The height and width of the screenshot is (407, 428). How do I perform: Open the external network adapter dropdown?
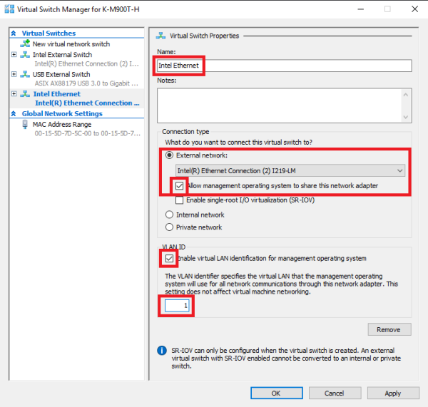290,170
